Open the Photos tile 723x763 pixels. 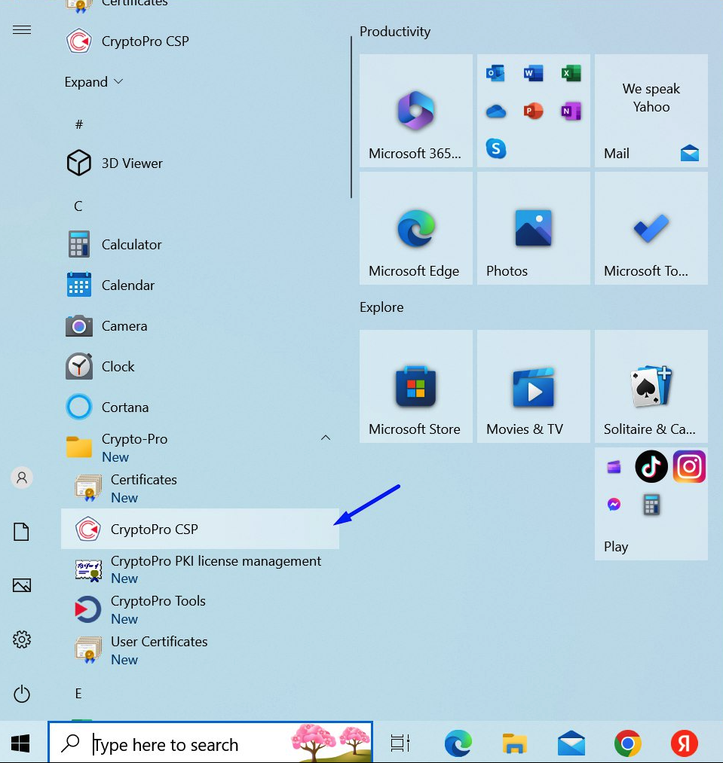pos(534,228)
